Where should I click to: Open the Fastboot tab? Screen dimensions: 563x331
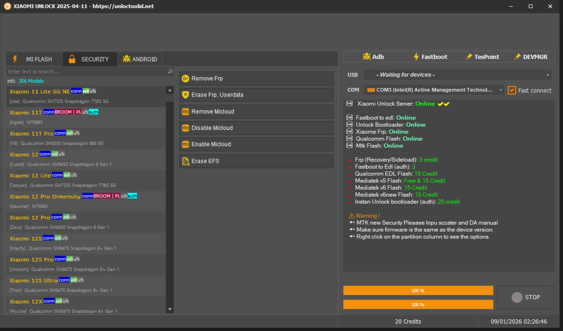pyautogui.click(x=430, y=56)
